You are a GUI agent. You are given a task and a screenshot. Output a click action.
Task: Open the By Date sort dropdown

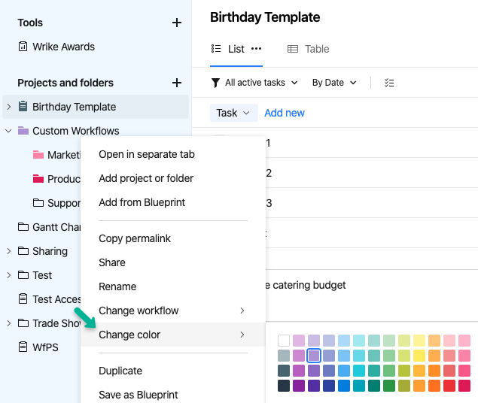pos(334,83)
